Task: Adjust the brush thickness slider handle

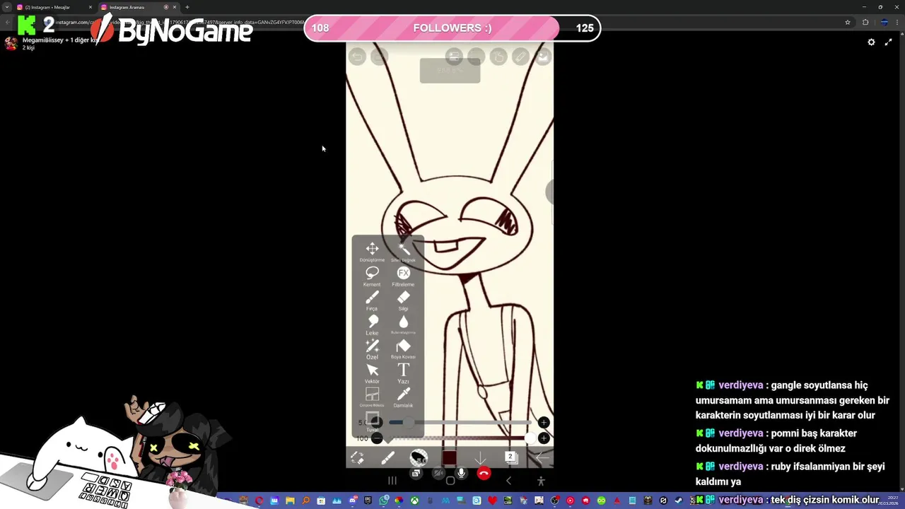Action: point(408,422)
